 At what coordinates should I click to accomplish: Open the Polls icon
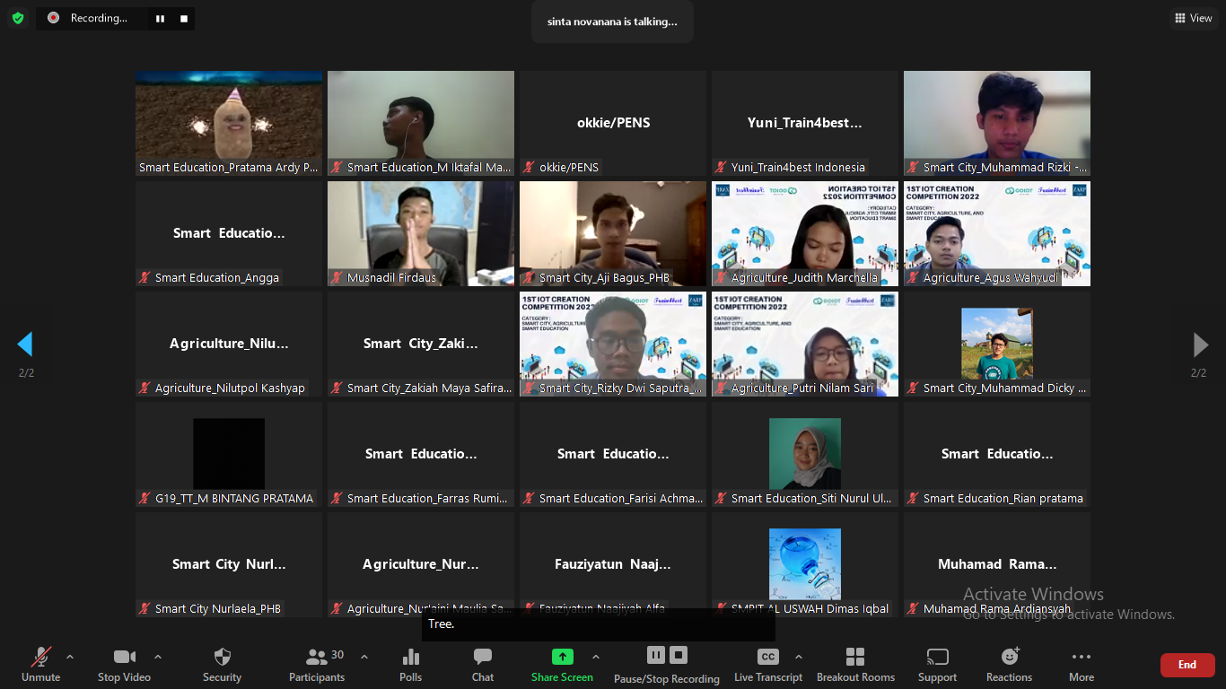coord(411,664)
